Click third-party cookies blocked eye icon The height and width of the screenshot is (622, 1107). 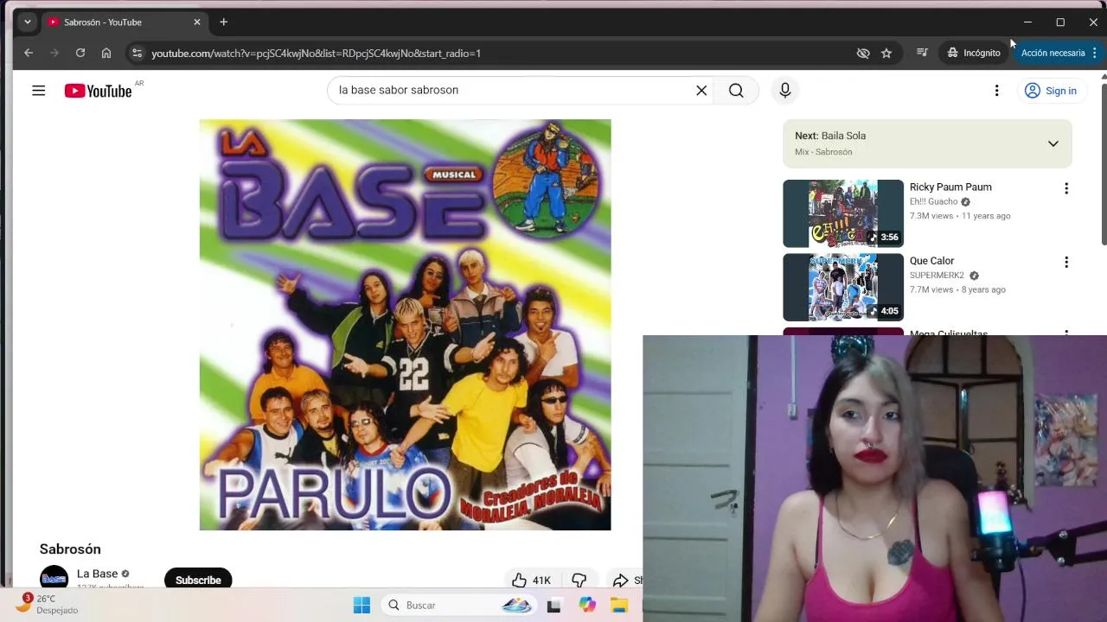coord(862,53)
